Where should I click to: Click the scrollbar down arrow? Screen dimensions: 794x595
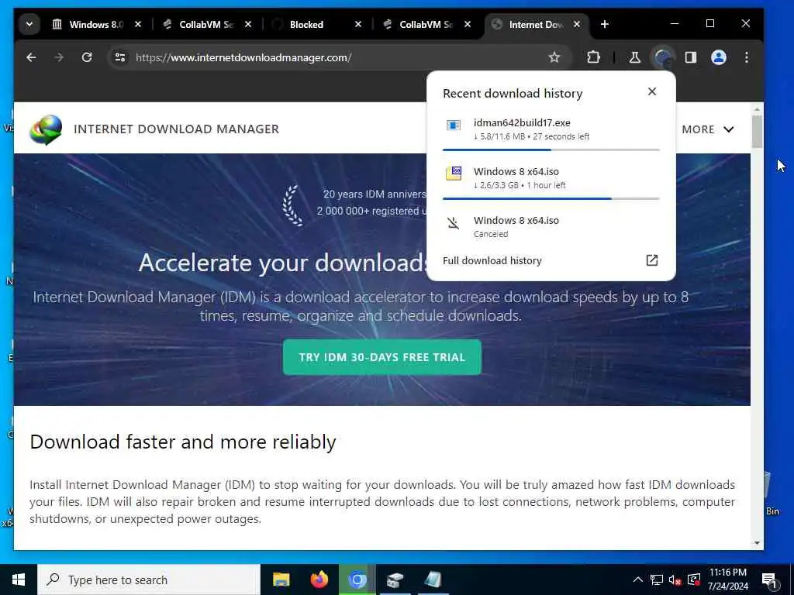coord(757,543)
